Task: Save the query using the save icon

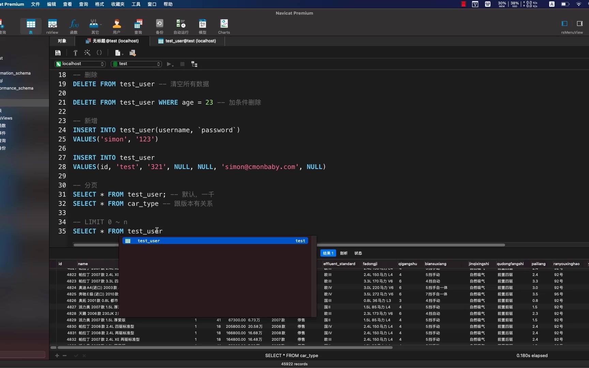Action: point(58,53)
